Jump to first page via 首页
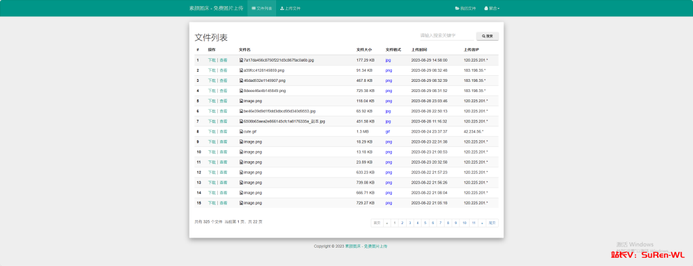The width and height of the screenshot is (693, 266). pos(377,223)
